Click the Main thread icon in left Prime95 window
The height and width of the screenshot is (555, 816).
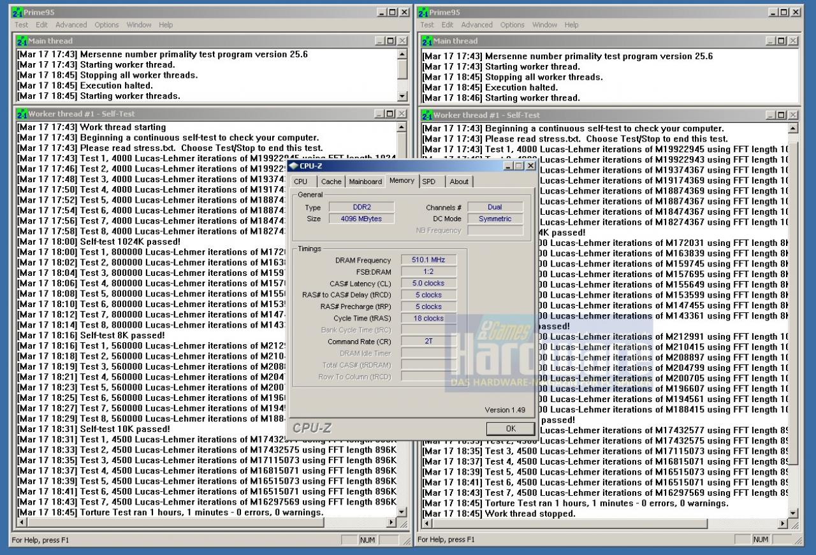(22, 41)
